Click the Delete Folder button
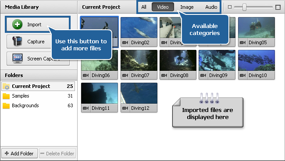This screenshot has width=285, height=161. (x=57, y=154)
